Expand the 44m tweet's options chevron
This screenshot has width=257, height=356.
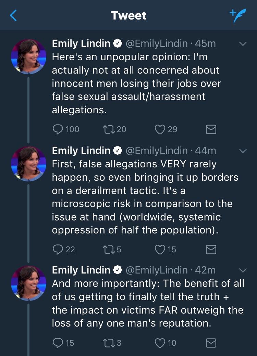(x=243, y=151)
